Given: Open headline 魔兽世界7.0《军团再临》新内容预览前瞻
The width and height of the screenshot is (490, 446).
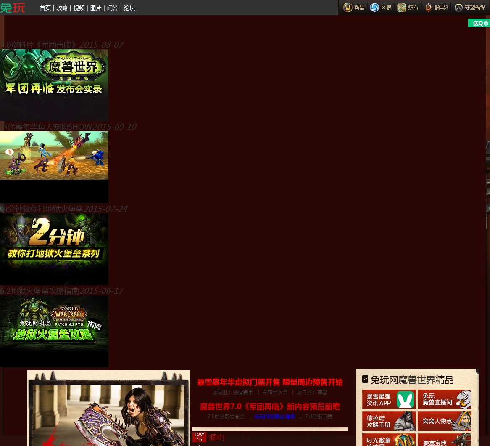Looking at the screenshot, I should tap(270, 406).
